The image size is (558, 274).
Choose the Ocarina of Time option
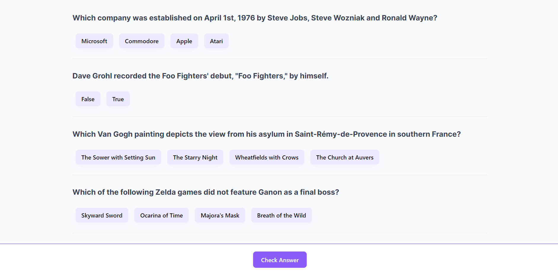162,215
